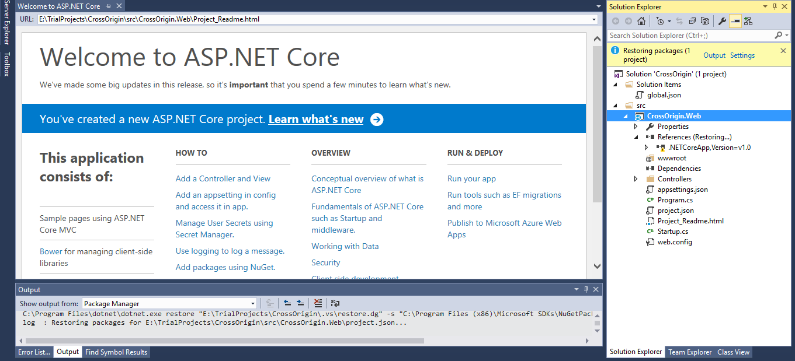
Task: Click the web.config file icon
Action: [650, 242]
